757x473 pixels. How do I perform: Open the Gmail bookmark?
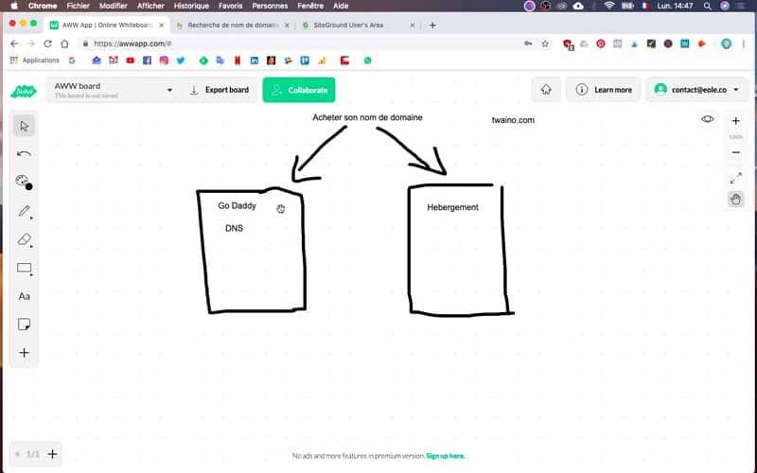(x=114, y=61)
